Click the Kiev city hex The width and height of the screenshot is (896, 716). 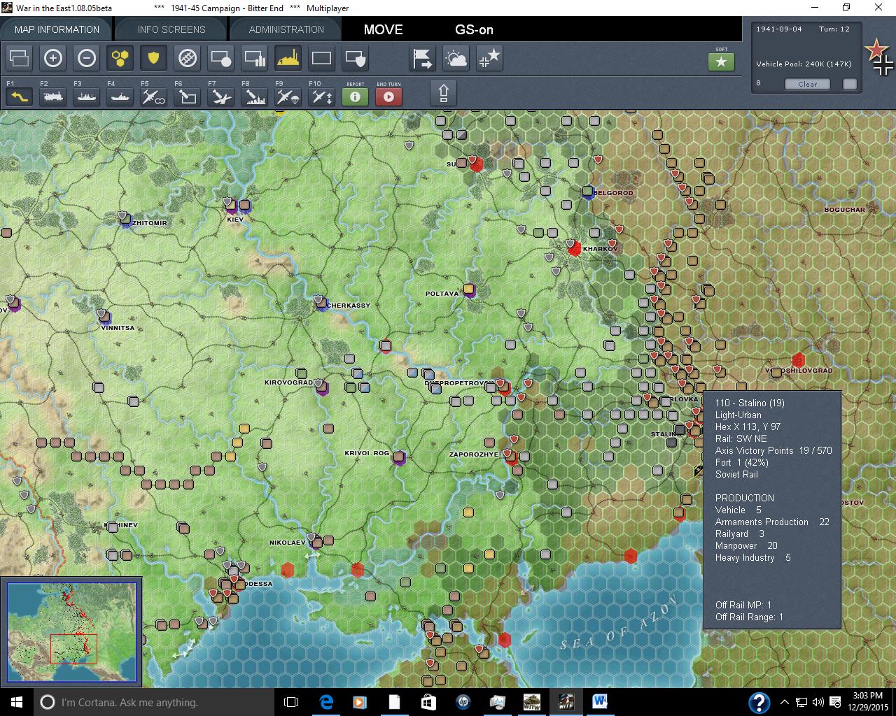click(x=231, y=206)
